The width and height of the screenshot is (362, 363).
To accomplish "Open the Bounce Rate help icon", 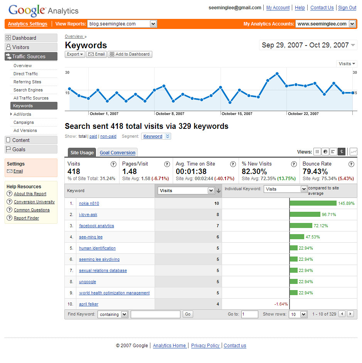I will tap(351, 164).
